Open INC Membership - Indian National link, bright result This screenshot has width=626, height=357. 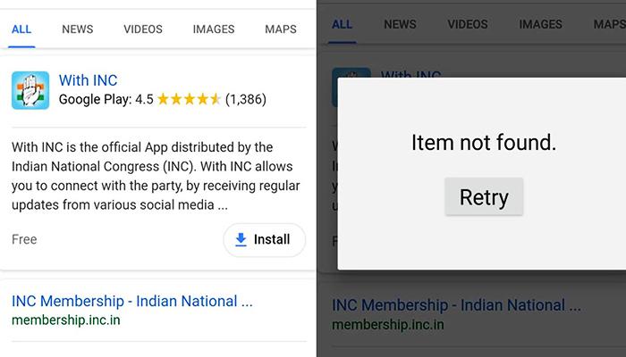132,302
